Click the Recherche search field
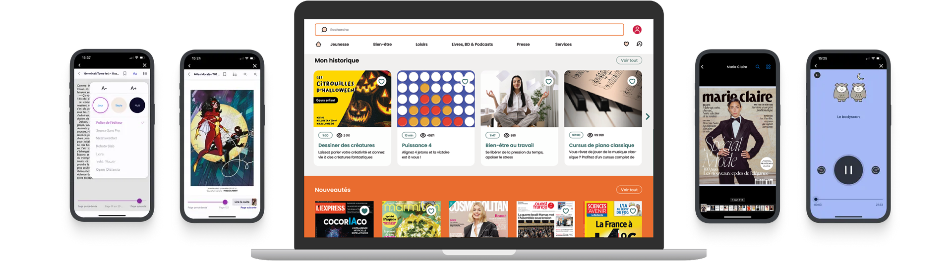Viewport: 952px width, 261px height. [469, 30]
